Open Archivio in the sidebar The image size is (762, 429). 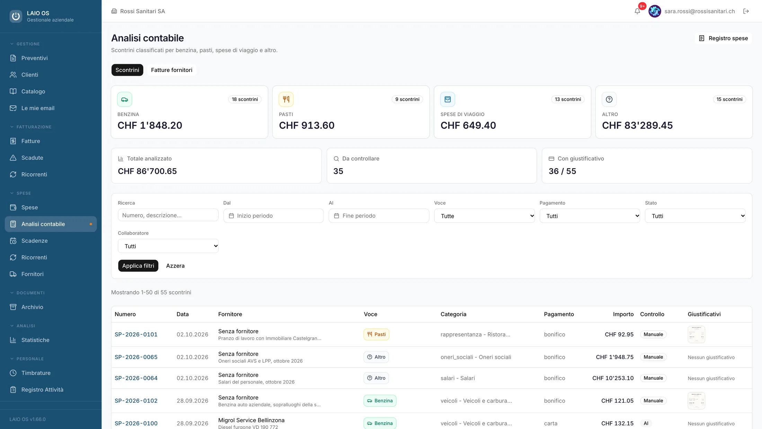tap(51, 307)
